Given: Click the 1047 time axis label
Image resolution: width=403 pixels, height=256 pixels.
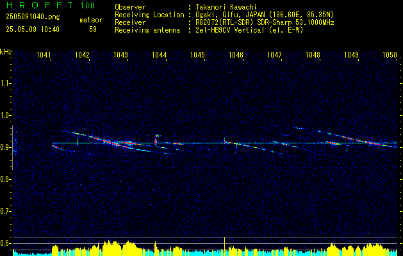Looking at the screenshot, I should [274, 54].
